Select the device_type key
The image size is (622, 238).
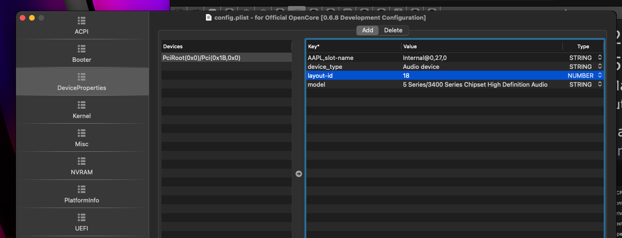tap(325, 67)
